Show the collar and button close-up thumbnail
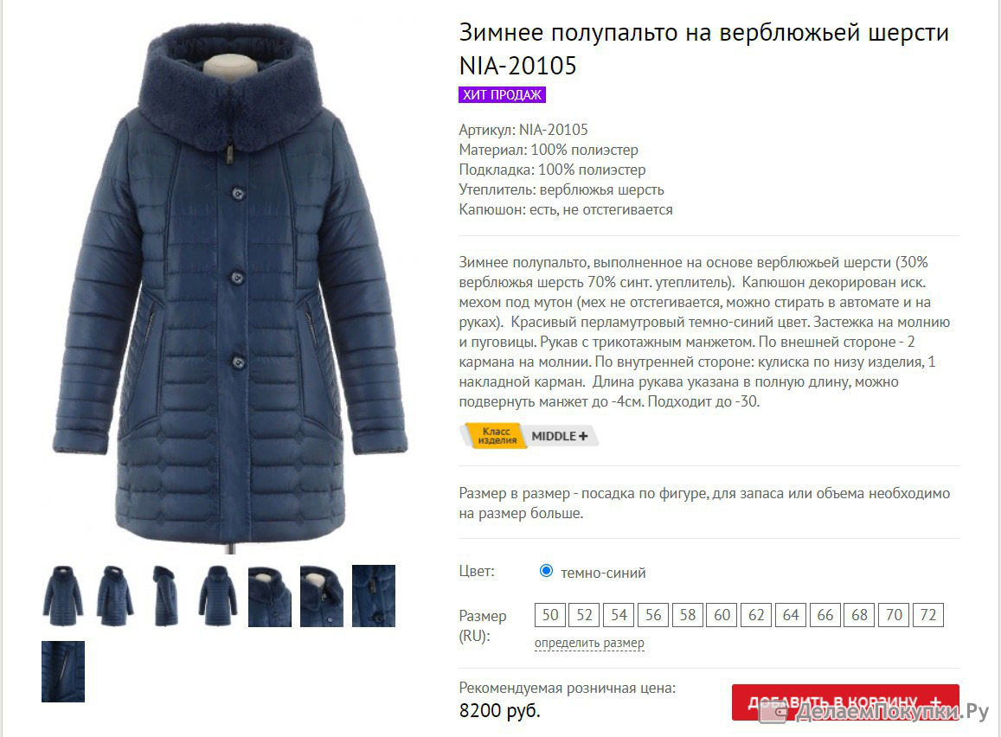Image resolution: width=1001 pixels, height=737 pixels. (x=322, y=595)
